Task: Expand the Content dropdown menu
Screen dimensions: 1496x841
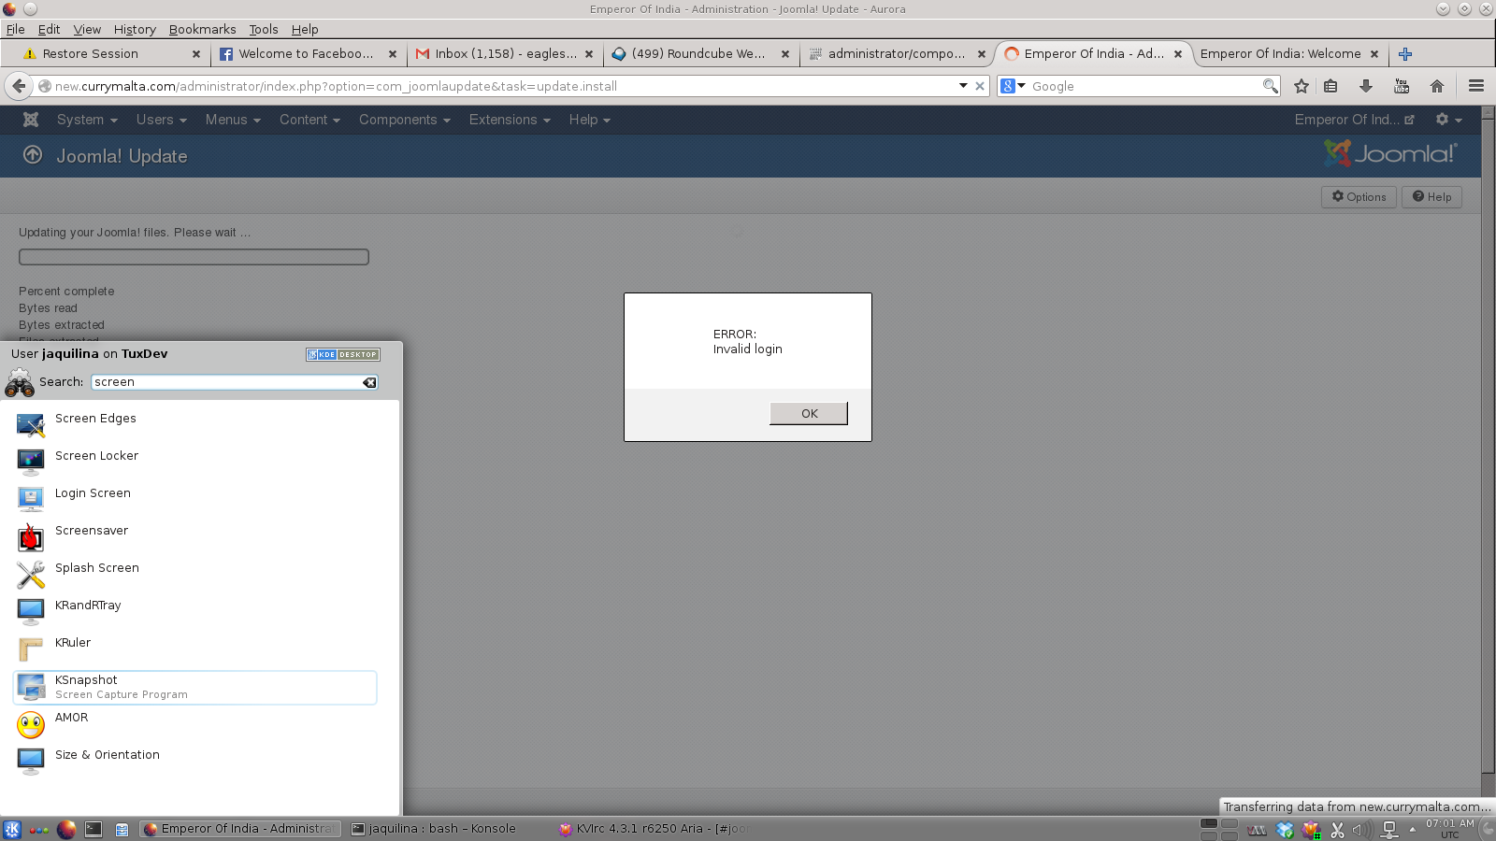Action: [309, 120]
